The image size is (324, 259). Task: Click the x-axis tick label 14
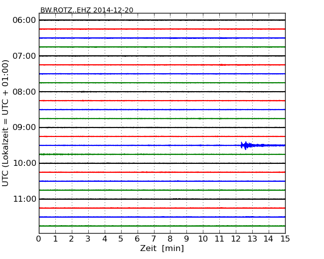pyautogui.click(x=269, y=239)
